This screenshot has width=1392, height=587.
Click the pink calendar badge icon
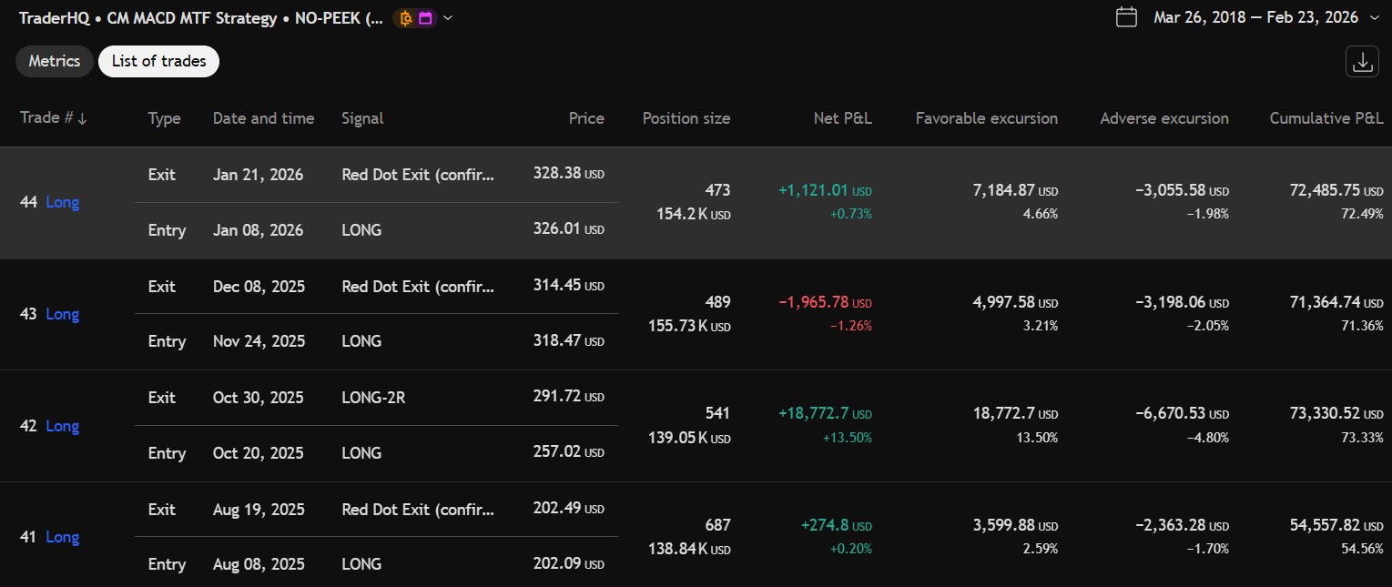point(424,18)
